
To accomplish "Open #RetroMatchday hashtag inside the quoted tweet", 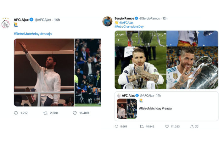I will click(150, 108).
